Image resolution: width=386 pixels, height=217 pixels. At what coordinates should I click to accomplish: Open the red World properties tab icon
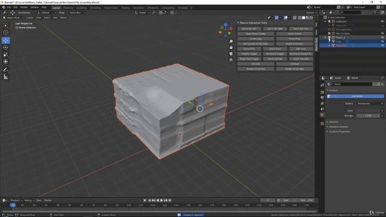322,115
